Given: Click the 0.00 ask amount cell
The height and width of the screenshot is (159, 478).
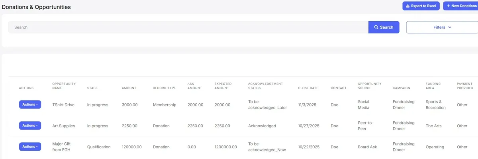Looking at the screenshot, I should tap(192, 147).
